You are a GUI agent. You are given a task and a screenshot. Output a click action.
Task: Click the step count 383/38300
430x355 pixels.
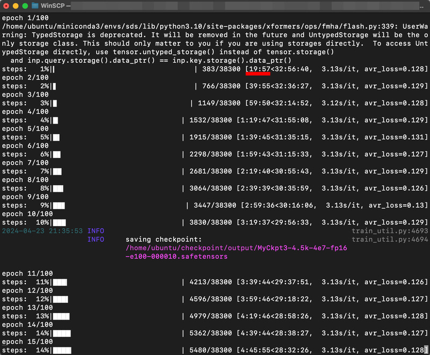221,69
